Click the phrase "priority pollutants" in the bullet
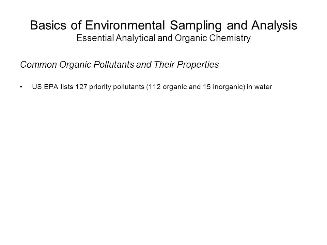The image size is (327, 245). click(117, 87)
